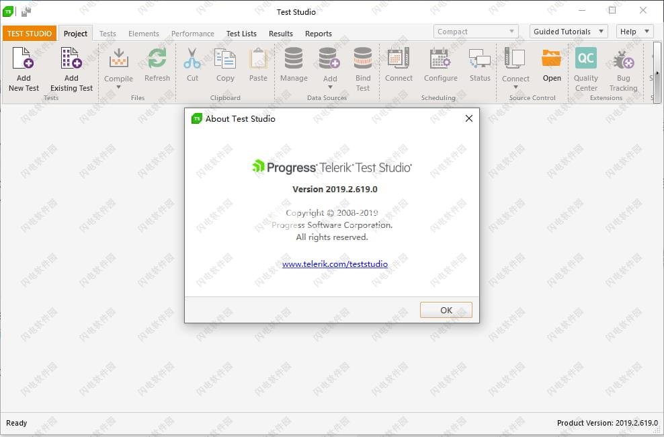The image size is (664, 437).
Task: Expand the Source Control Connect dropdown arrow
Action: click(515, 87)
